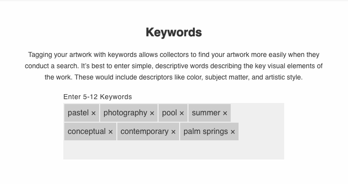This screenshot has height=184, width=348.
Task: Click the pool tag label
Action: click(169, 113)
